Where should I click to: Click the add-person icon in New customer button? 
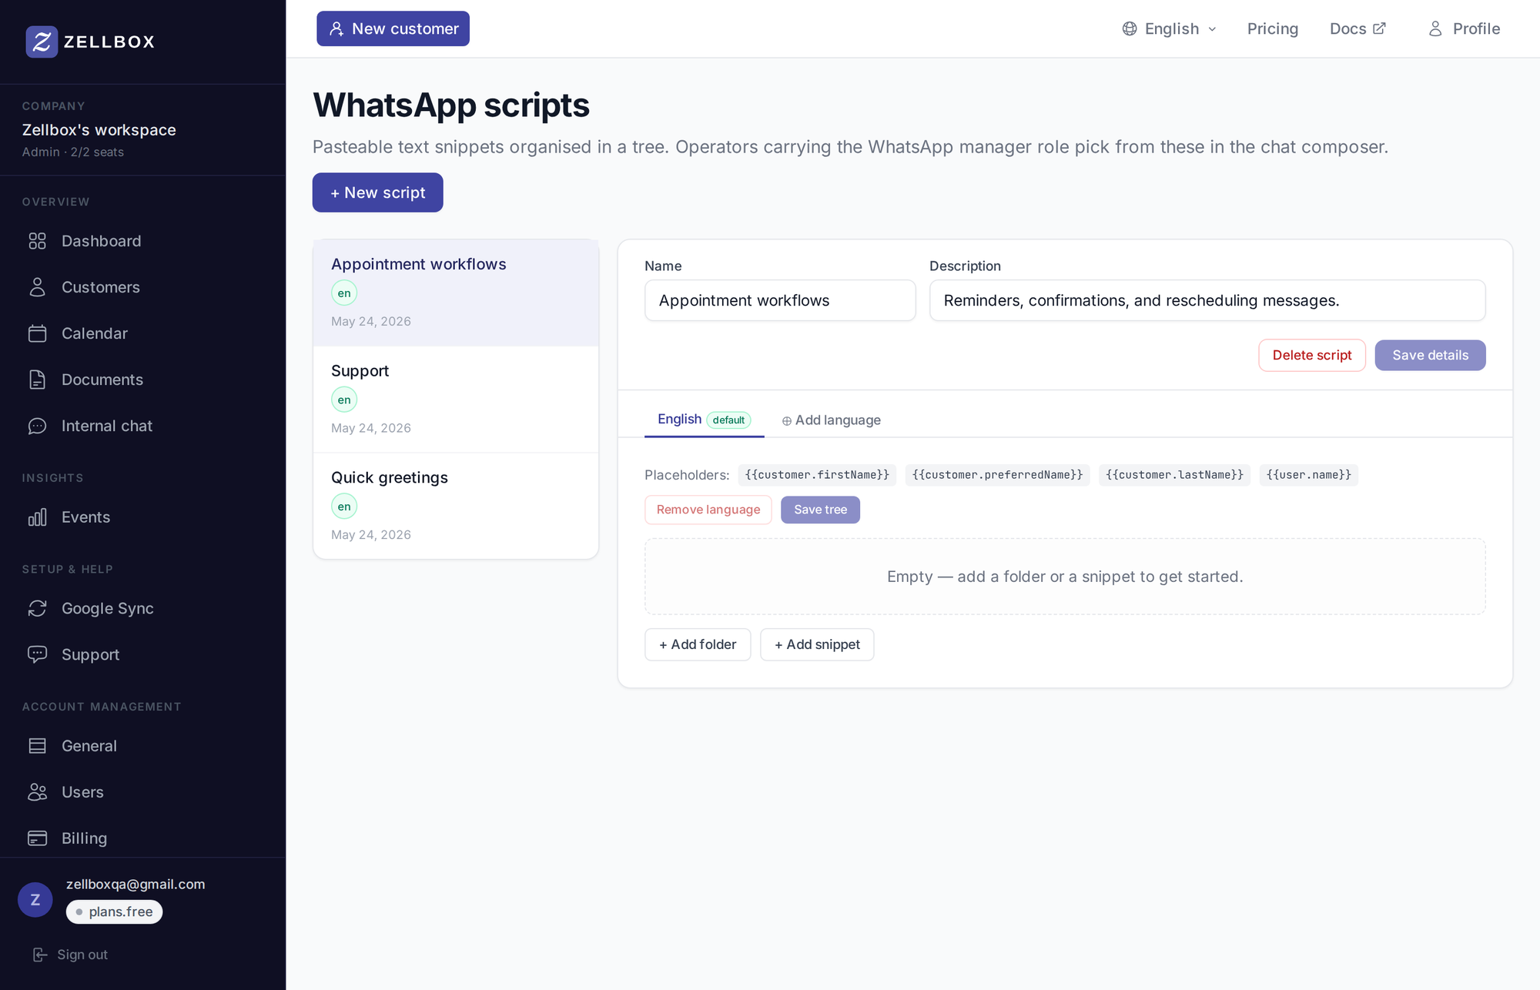pos(336,28)
